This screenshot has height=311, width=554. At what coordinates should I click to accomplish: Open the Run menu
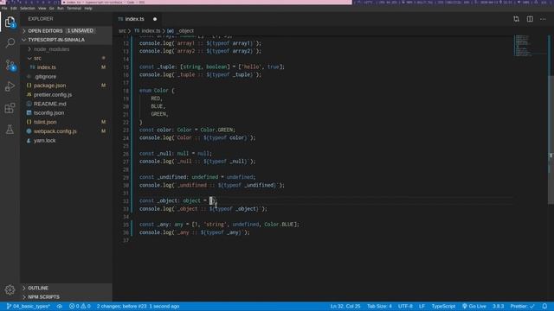[61, 8]
